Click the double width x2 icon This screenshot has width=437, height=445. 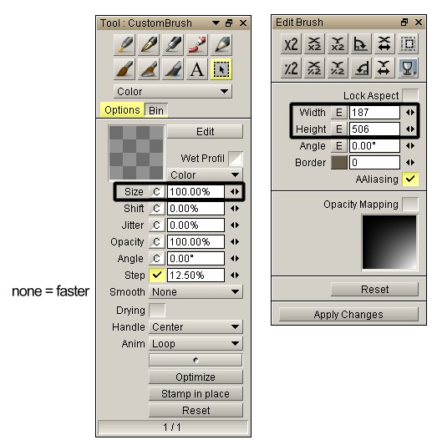(x=314, y=44)
